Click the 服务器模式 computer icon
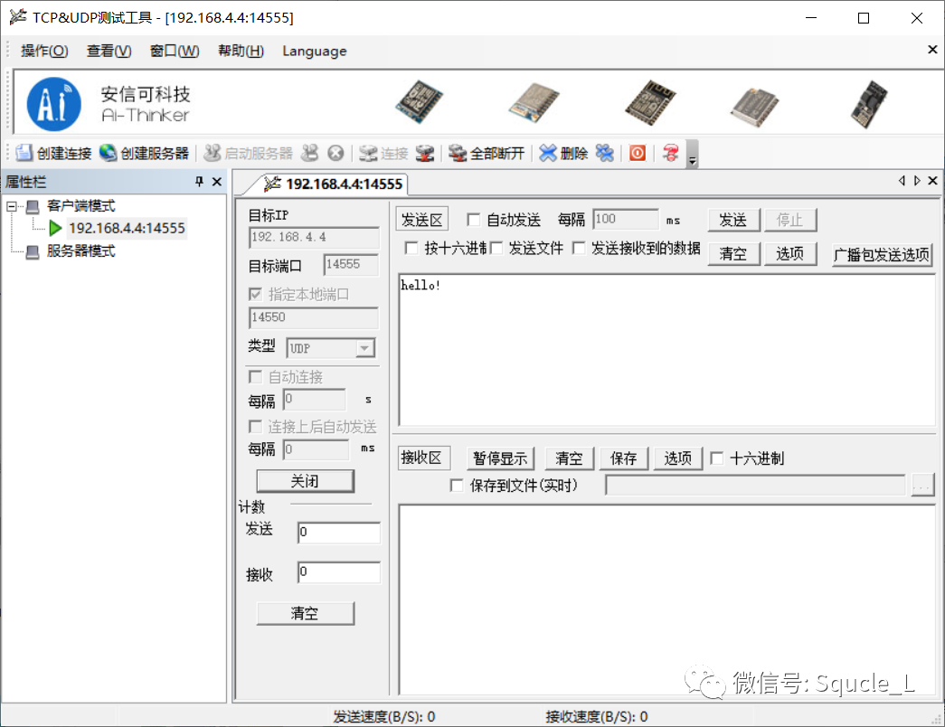Viewport: 945px width, 727px height. tap(33, 252)
